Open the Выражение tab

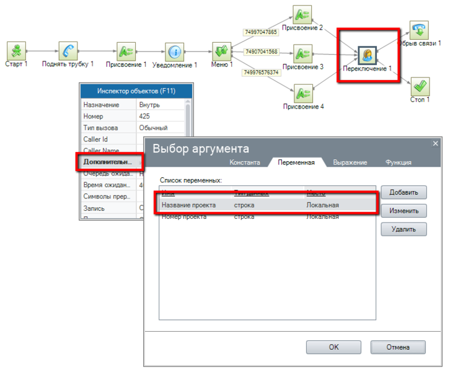pyautogui.click(x=350, y=162)
